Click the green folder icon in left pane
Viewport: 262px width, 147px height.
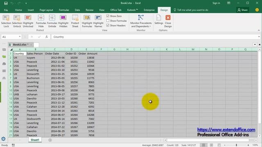[x=4, y=57]
